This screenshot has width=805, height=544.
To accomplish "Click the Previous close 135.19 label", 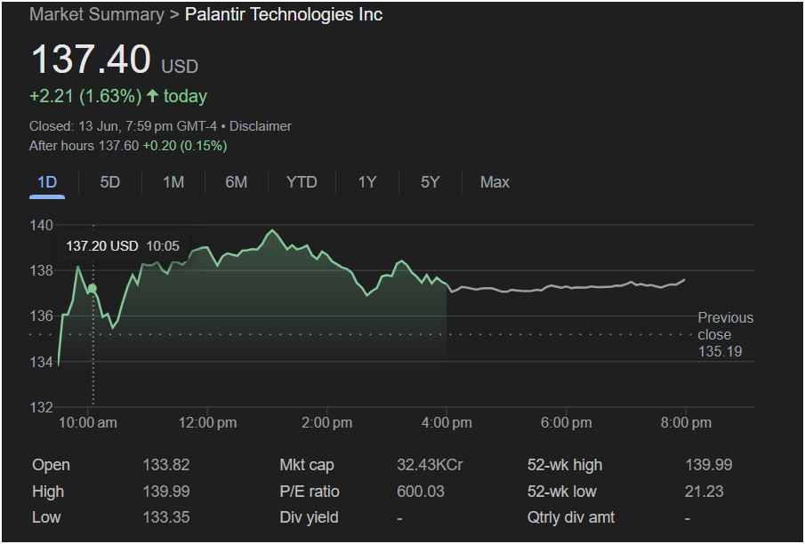I will click(x=726, y=334).
